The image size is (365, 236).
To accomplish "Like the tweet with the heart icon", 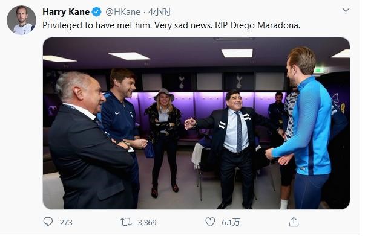I will pyautogui.click(x=210, y=222).
